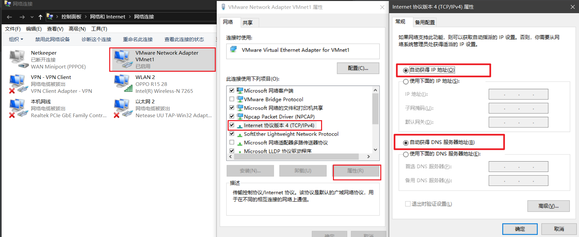The height and width of the screenshot is (237, 579).
Task: Go back using the back arrow
Action: [x=9, y=17]
